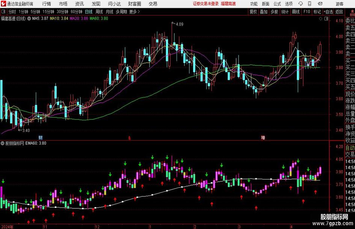The height and width of the screenshot is (229, 355).
Task: Click the 总量 row in quote panel
Action: [350, 114]
